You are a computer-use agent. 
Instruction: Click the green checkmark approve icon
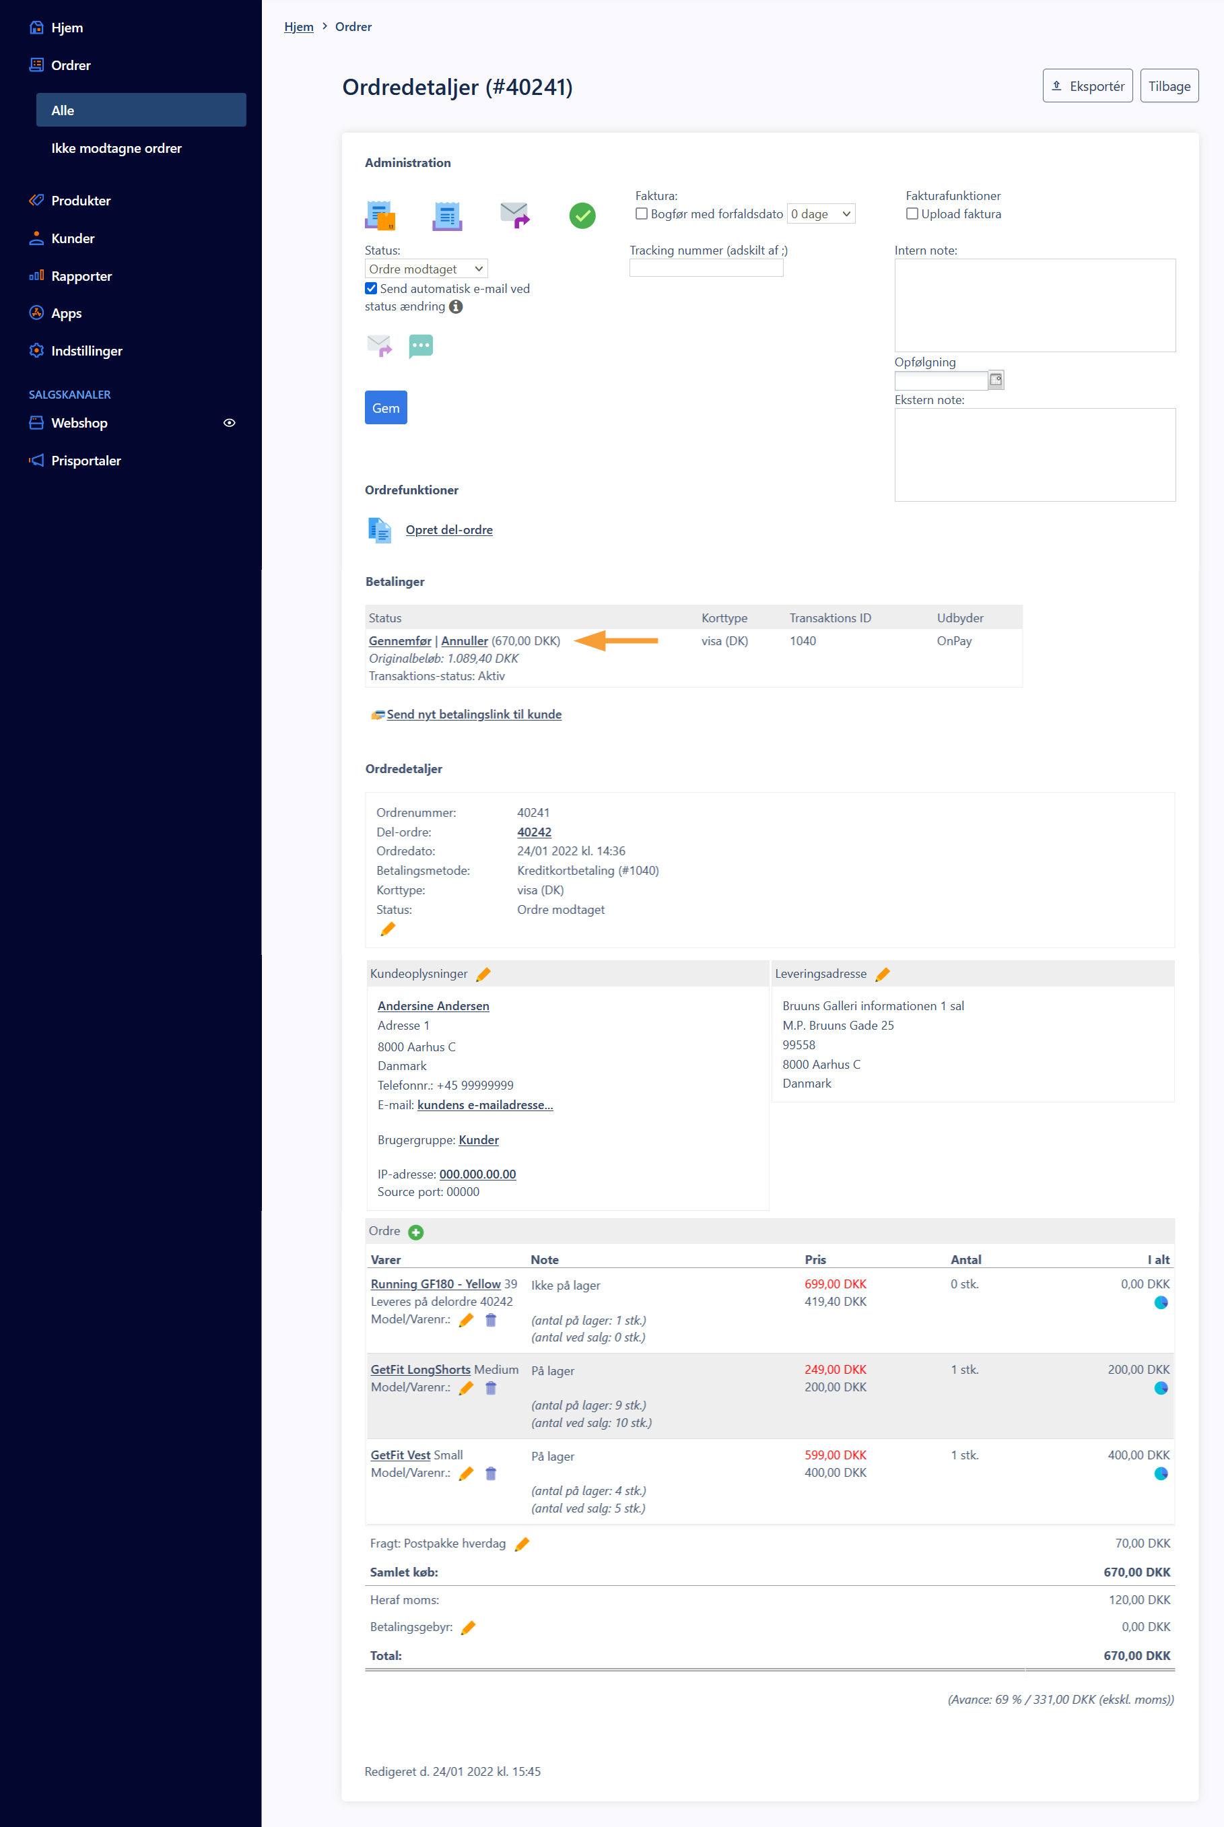582,215
